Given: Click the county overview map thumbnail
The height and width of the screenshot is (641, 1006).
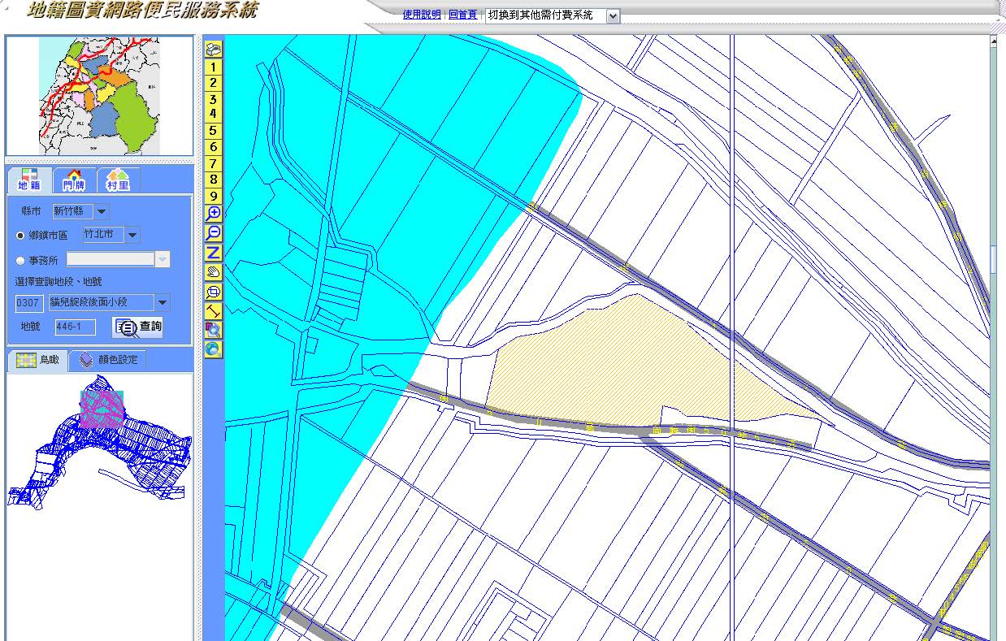Looking at the screenshot, I should coord(99,96).
